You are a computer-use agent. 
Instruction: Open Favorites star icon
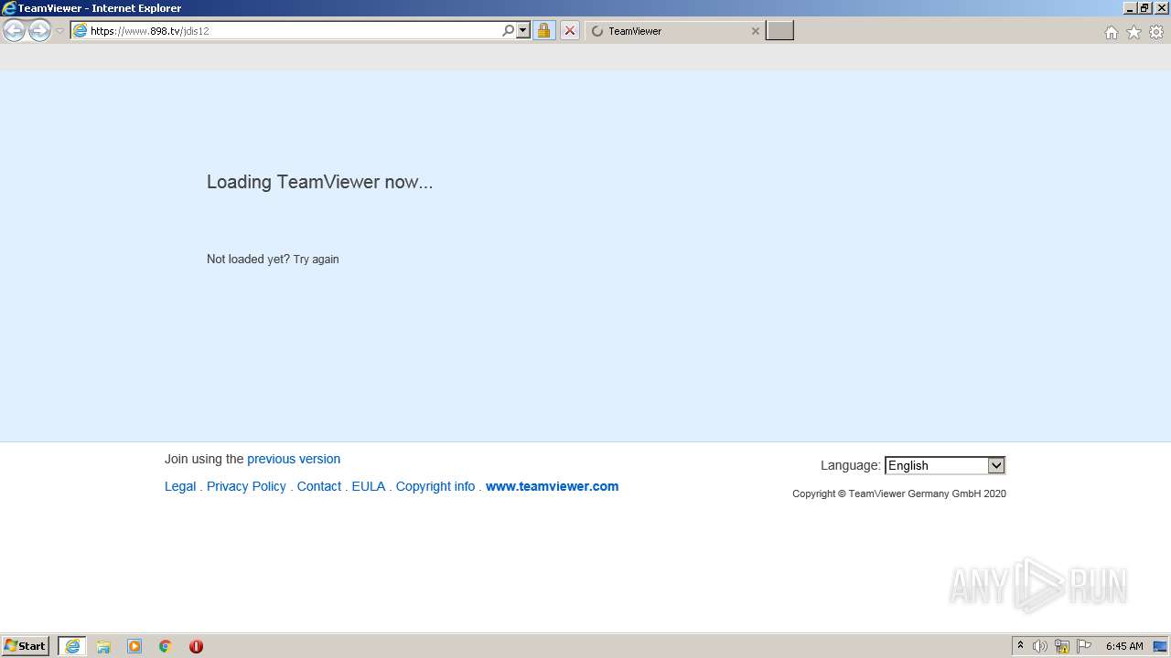click(x=1133, y=32)
